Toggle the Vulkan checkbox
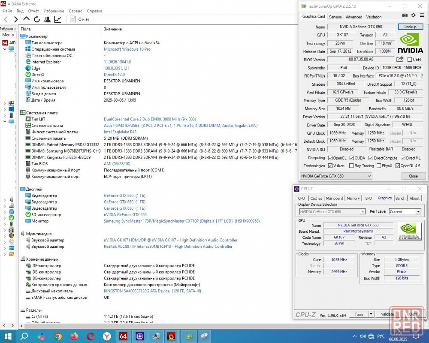 330,166
